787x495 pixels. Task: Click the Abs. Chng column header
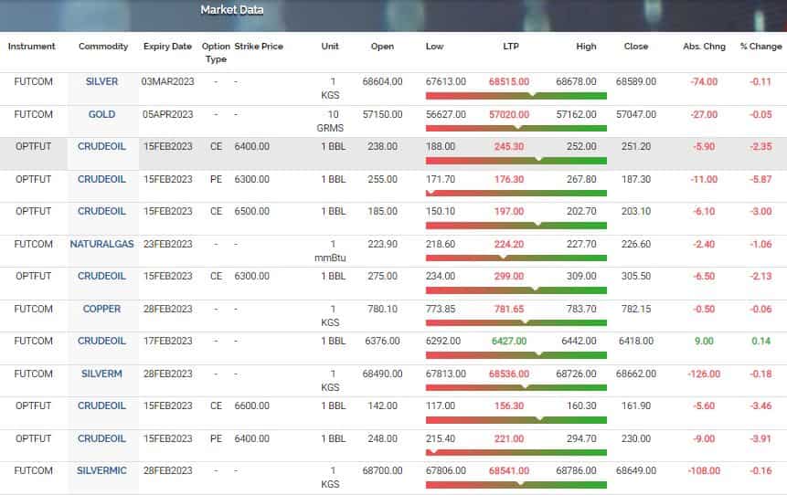coord(704,47)
